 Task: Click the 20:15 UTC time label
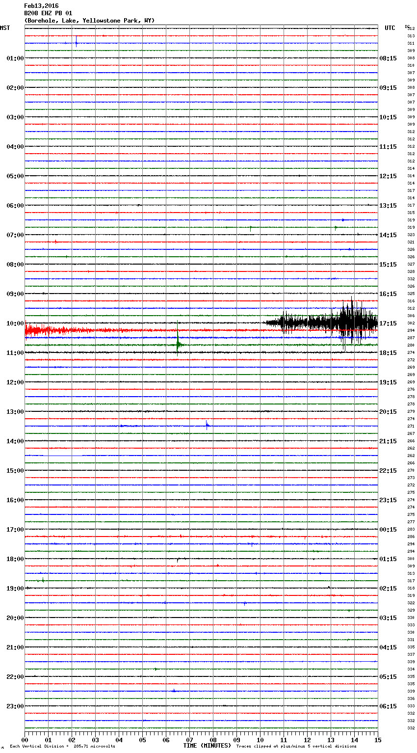(388, 412)
